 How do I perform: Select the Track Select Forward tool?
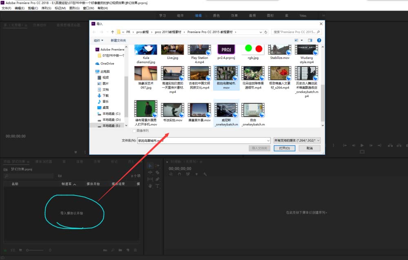coord(158,165)
